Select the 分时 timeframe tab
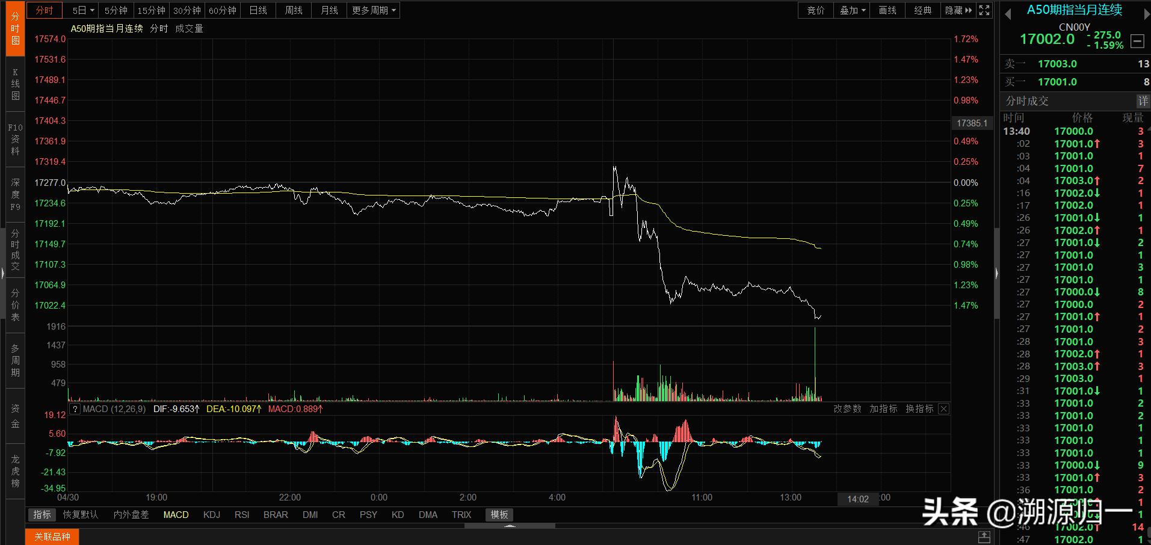Image resolution: width=1151 pixels, height=545 pixels. click(x=45, y=10)
